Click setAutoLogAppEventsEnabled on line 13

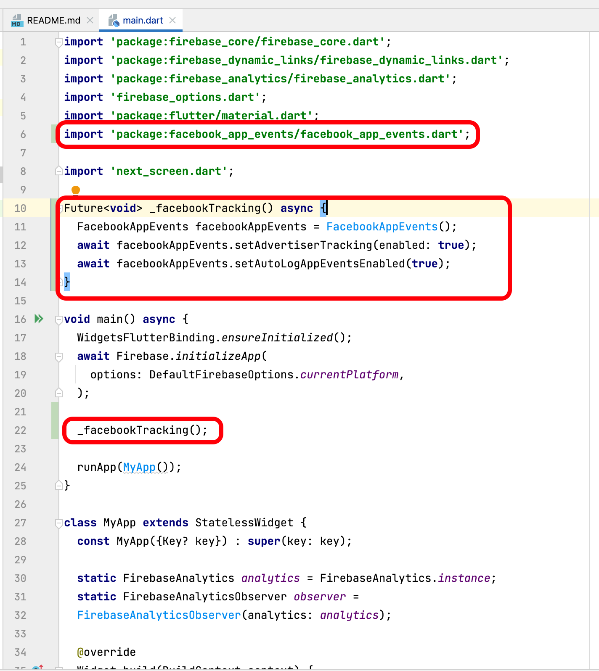pos(320,264)
